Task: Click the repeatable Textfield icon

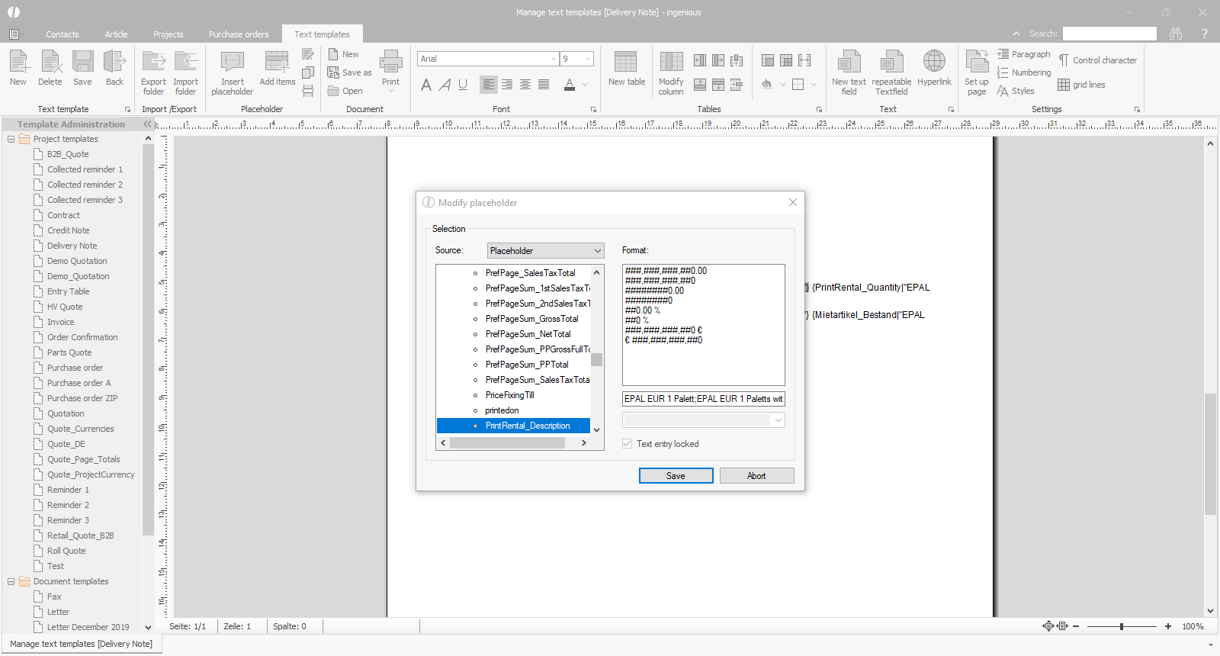Action: [x=891, y=63]
